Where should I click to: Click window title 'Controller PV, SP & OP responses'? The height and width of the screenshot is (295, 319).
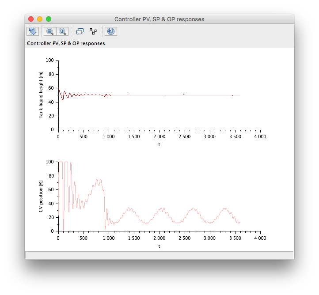point(159,19)
